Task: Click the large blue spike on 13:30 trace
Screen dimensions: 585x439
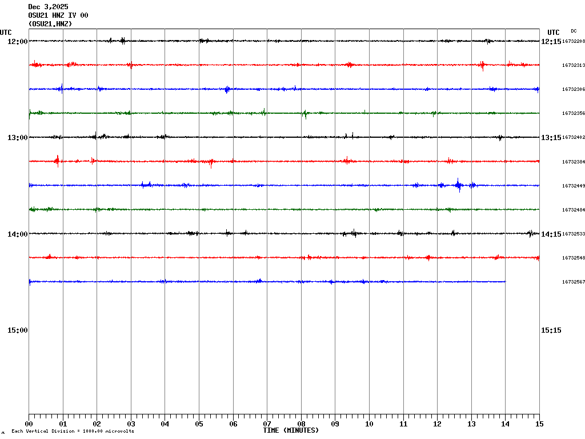Action: point(458,185)
